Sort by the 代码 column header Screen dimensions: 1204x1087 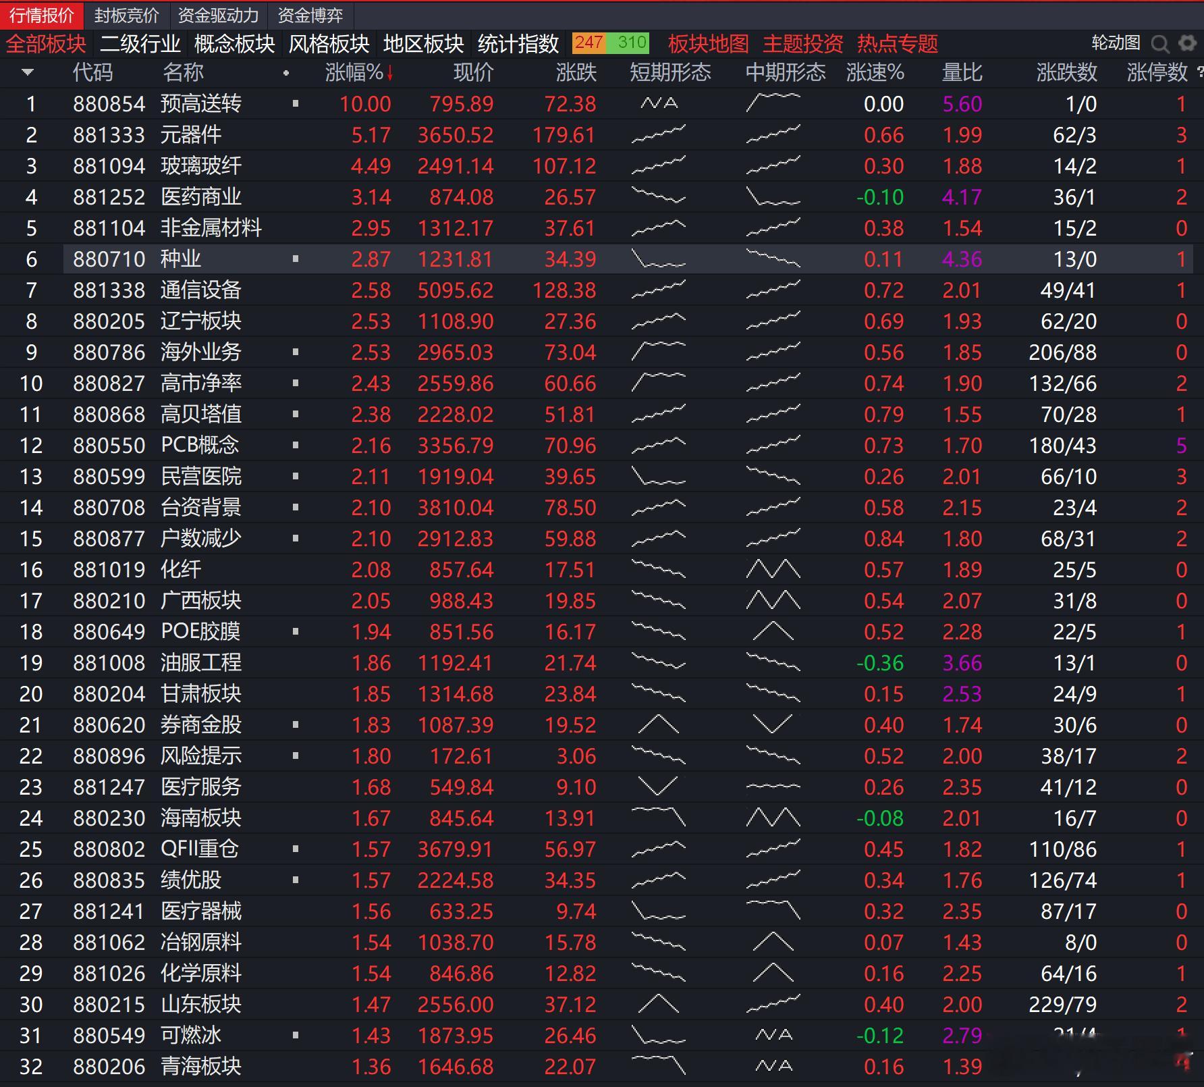click(x=93, y=72)
